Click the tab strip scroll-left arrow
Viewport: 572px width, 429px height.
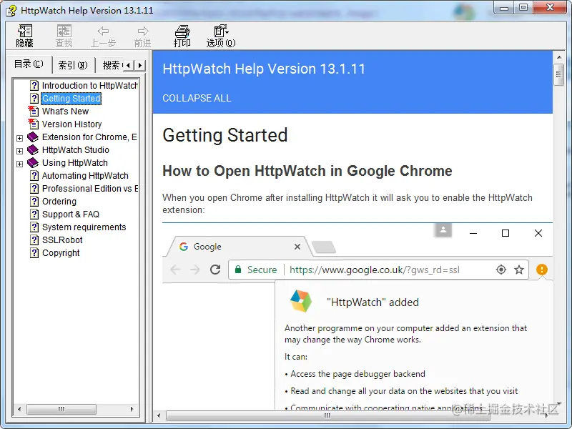128,65
